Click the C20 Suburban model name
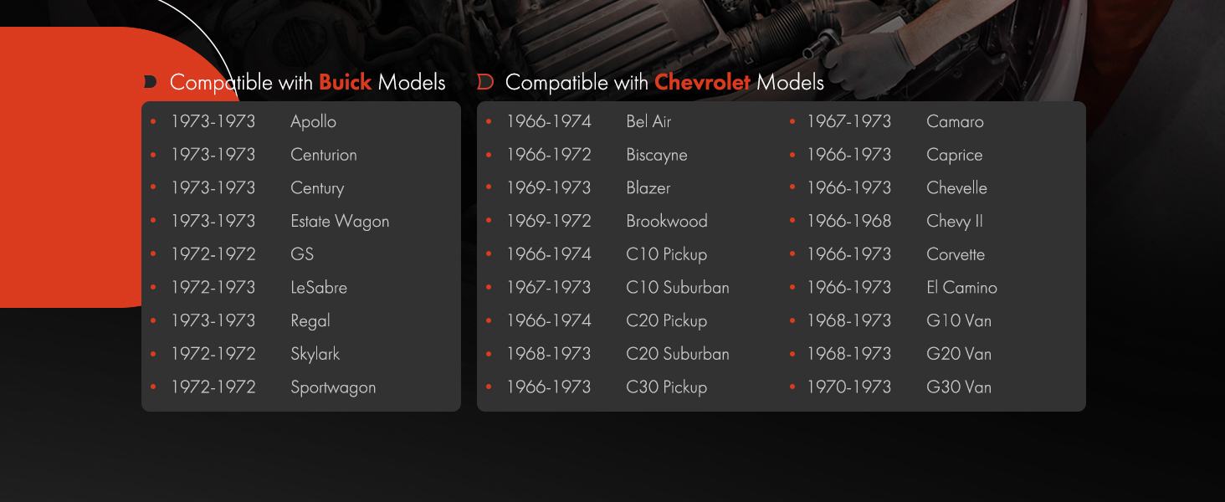The height and width of the screenshot is (502, 1225). 678,354
